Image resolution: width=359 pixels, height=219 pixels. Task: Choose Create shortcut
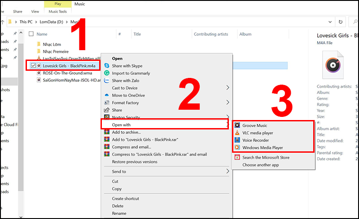pos(126,198)
